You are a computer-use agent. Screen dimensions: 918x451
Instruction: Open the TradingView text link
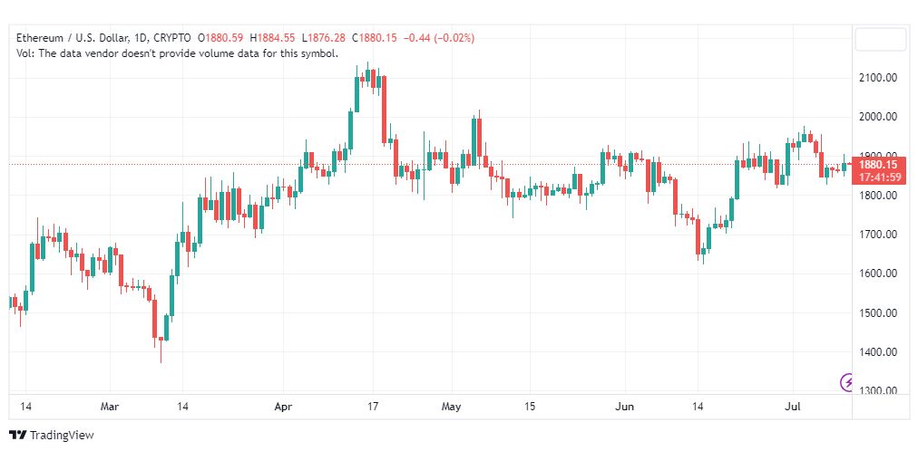(x=62, y=436)
